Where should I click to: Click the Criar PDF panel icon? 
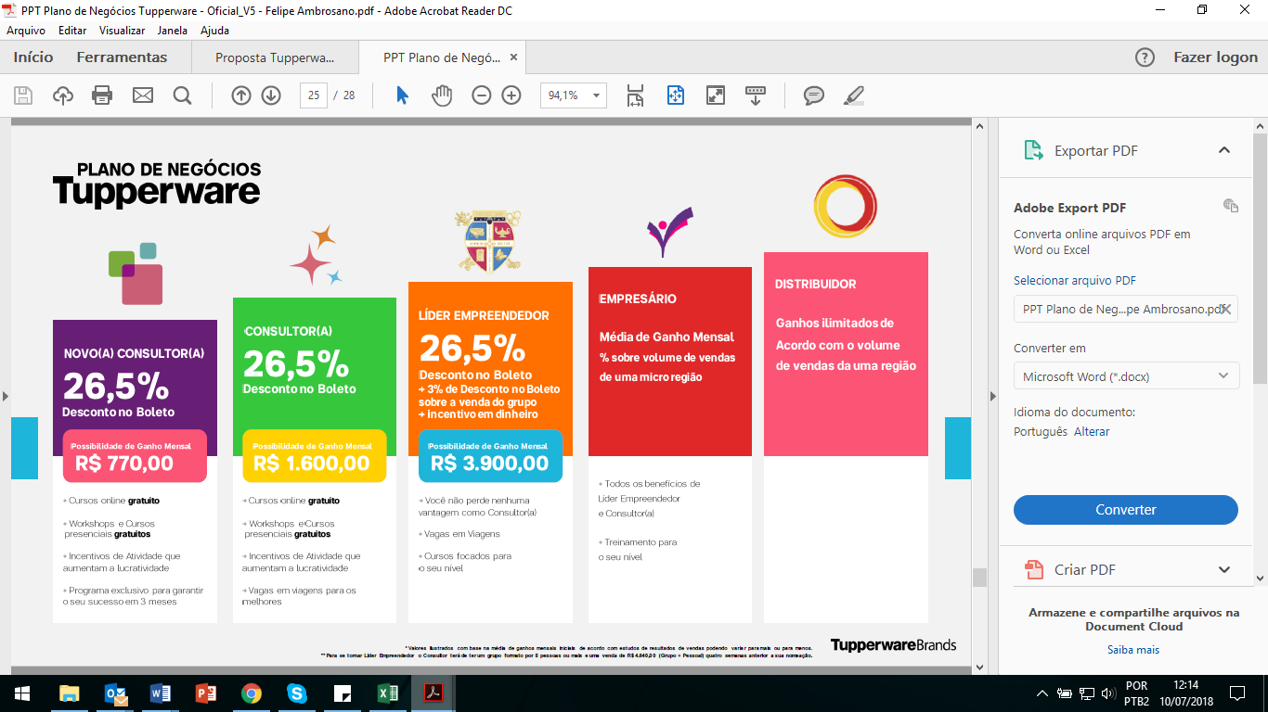tap(1033, 569)
